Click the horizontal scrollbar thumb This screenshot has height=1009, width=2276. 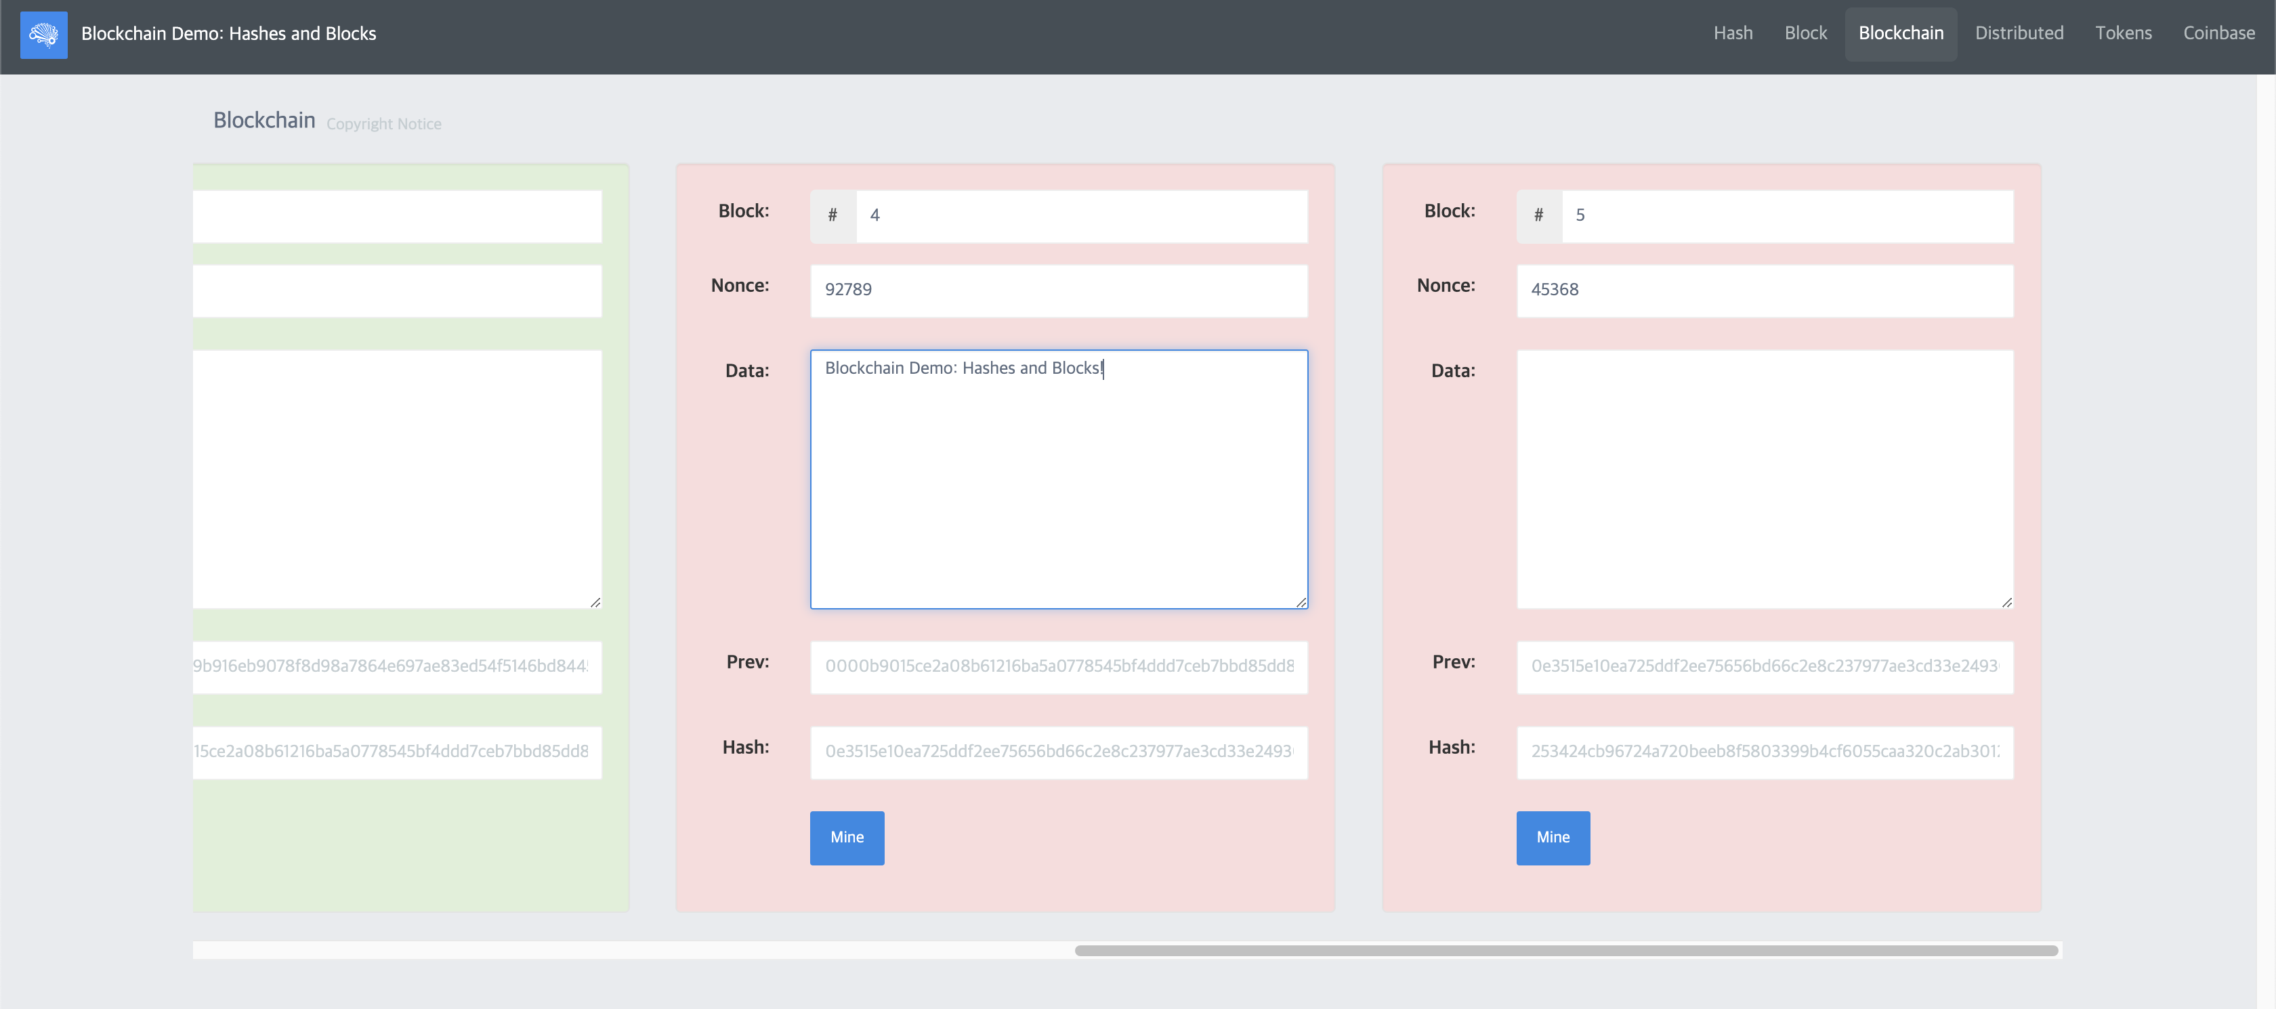click(1565, 951)
